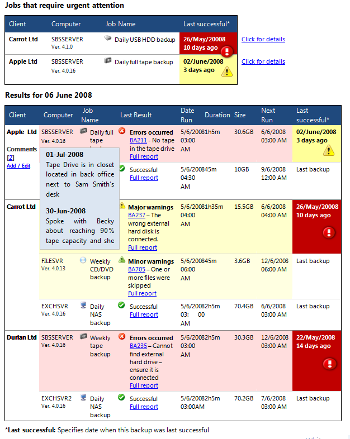Click the red error icon beside Errors occurred BA211
Viewport: 350px width, 439px height.
pyautogui.click(x=122, y=131)
